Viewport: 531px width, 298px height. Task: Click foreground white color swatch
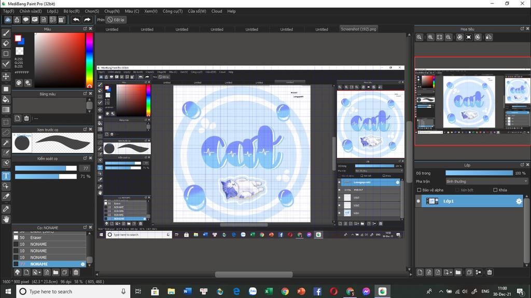pos(18,38)
